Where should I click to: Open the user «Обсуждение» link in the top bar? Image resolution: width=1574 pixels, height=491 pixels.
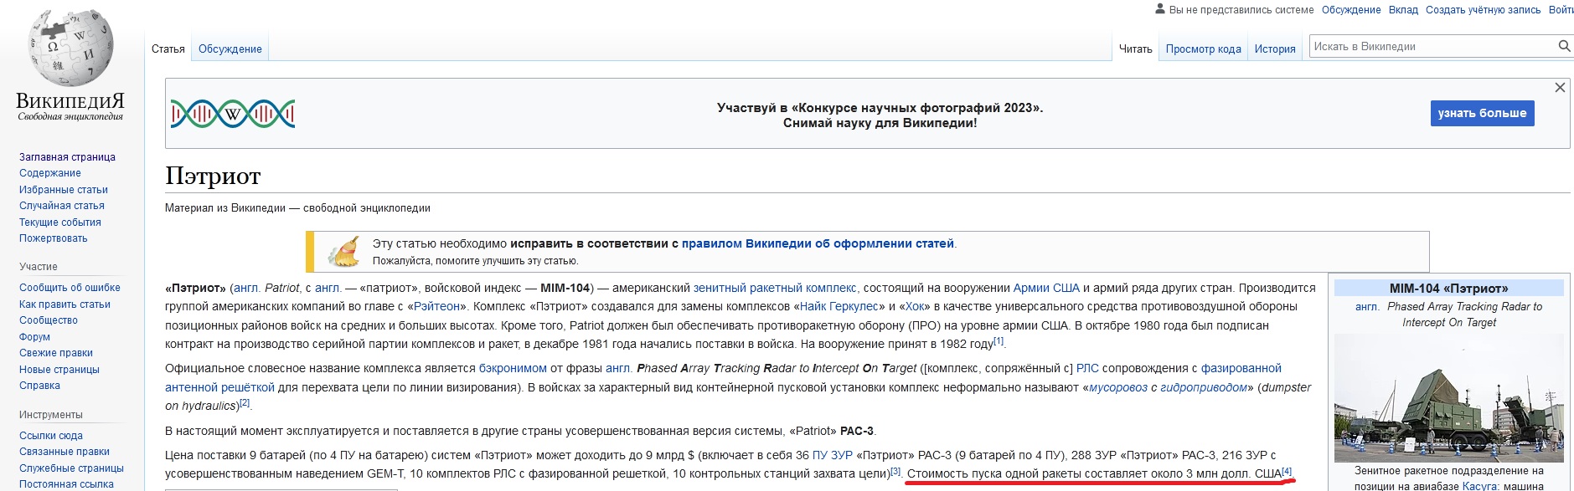[x=1351, y=10]
